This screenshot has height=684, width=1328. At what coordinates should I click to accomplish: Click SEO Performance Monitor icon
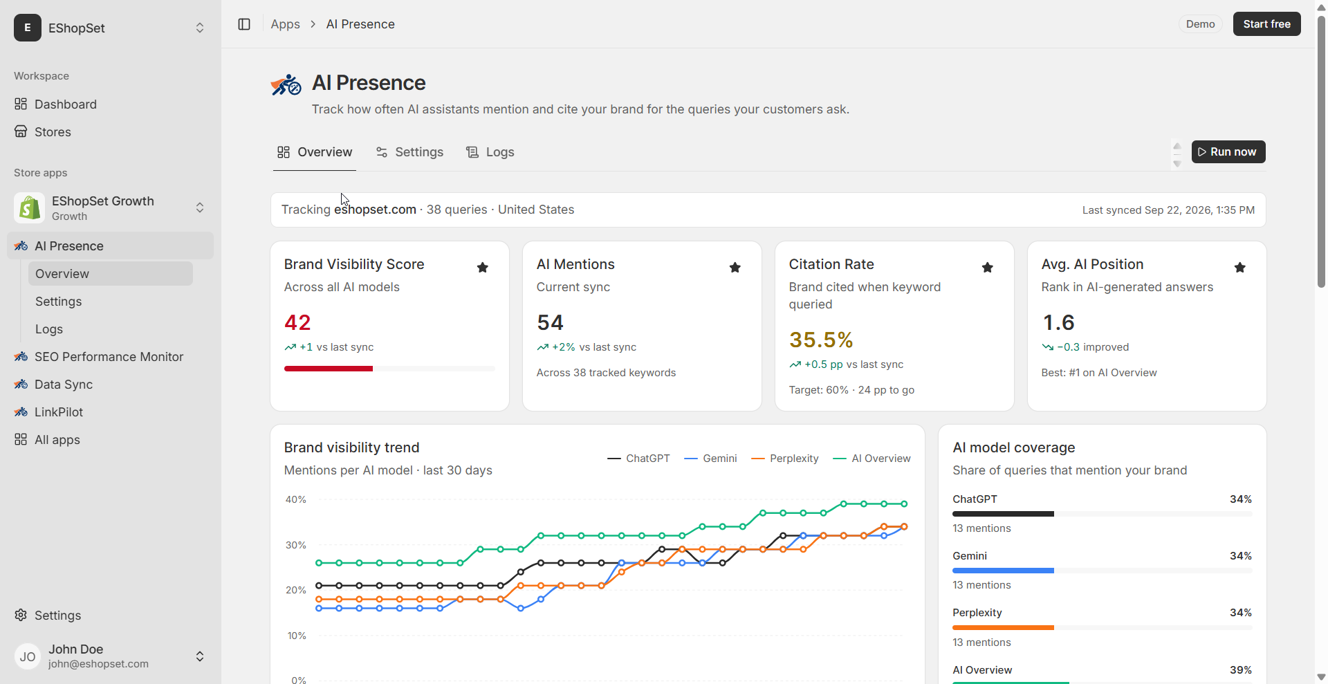click(21, 357)
